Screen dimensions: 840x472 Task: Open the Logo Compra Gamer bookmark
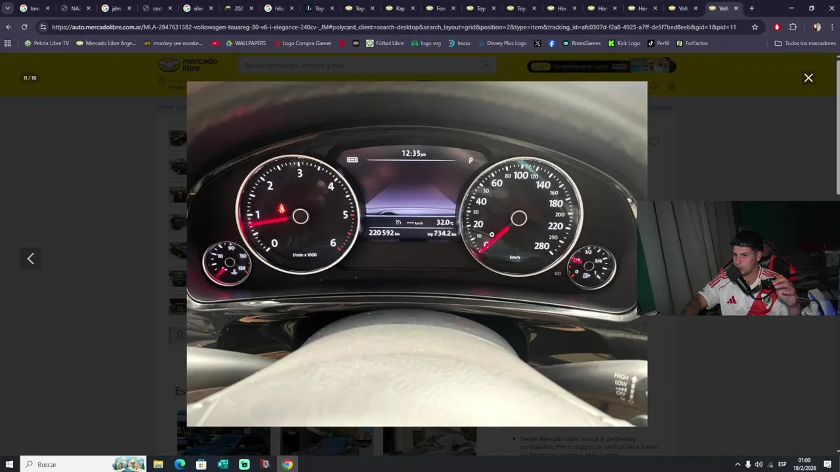302,43
